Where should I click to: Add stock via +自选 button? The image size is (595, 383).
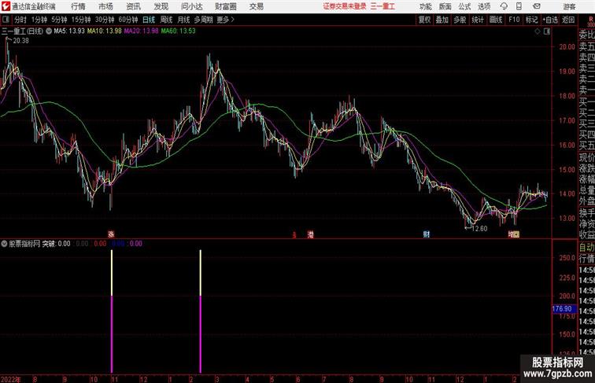(x=550, y=20)
